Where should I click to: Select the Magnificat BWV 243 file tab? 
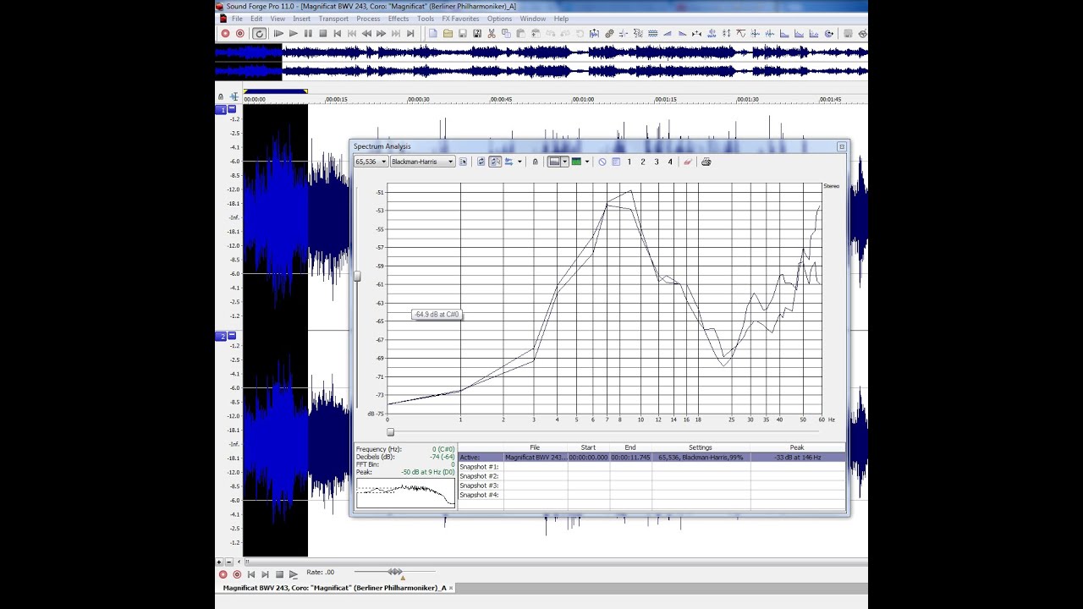click(x=334, y=588)
